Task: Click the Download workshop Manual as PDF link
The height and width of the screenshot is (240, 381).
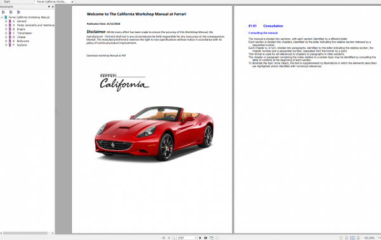Action: pyautogui.click(x=106, y=55)
